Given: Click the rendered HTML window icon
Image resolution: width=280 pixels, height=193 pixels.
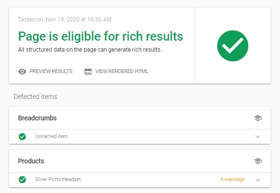Looking at the screenshot, I should pyautogui.click(x=88, y=72).
